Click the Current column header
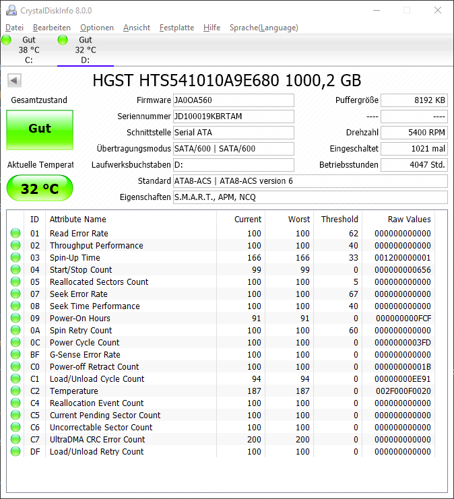This screenshot has height=499, width=454. pyautogui.click(x=240, y=220)
